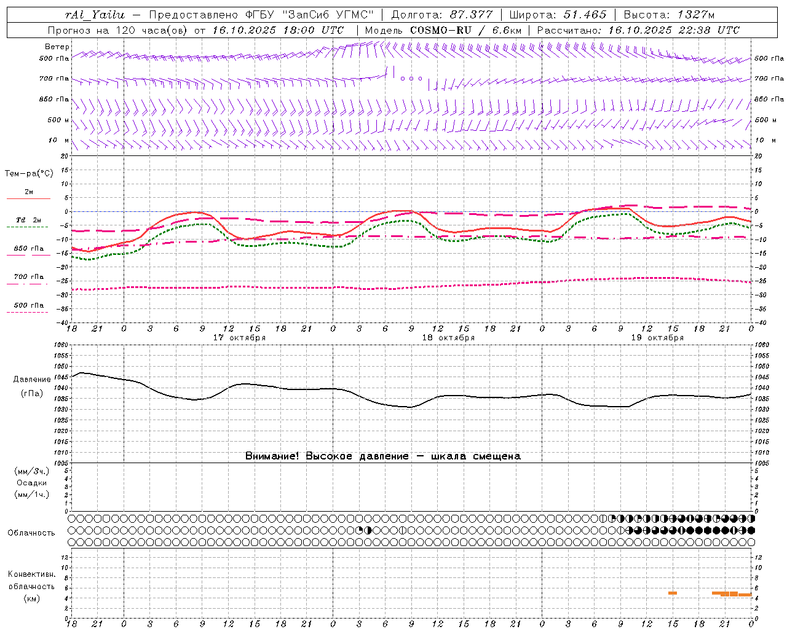Viewport: 787px width, 629px height.
Task: Click the dashed green Td 2м legend line
Action: tap(28, 227)
